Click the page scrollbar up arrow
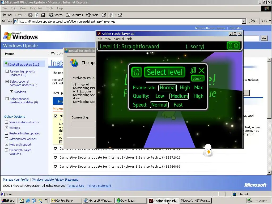 coord(269,60)
